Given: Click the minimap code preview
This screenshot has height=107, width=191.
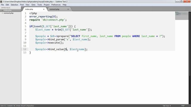Looking at the screenshot, I should (x=182, y=15).
